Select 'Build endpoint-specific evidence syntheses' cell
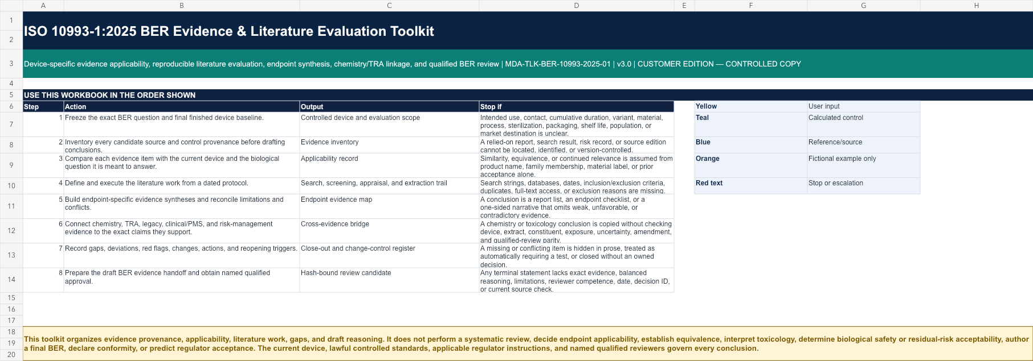This screenshot has height=361, width=1033. tap(182, 206)
